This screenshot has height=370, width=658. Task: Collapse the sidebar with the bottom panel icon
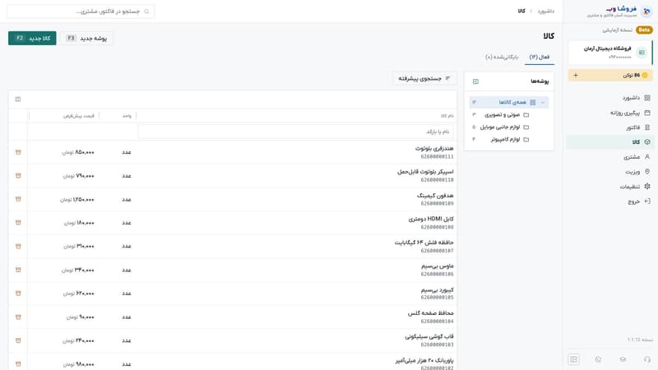click(x=573, y=359)
